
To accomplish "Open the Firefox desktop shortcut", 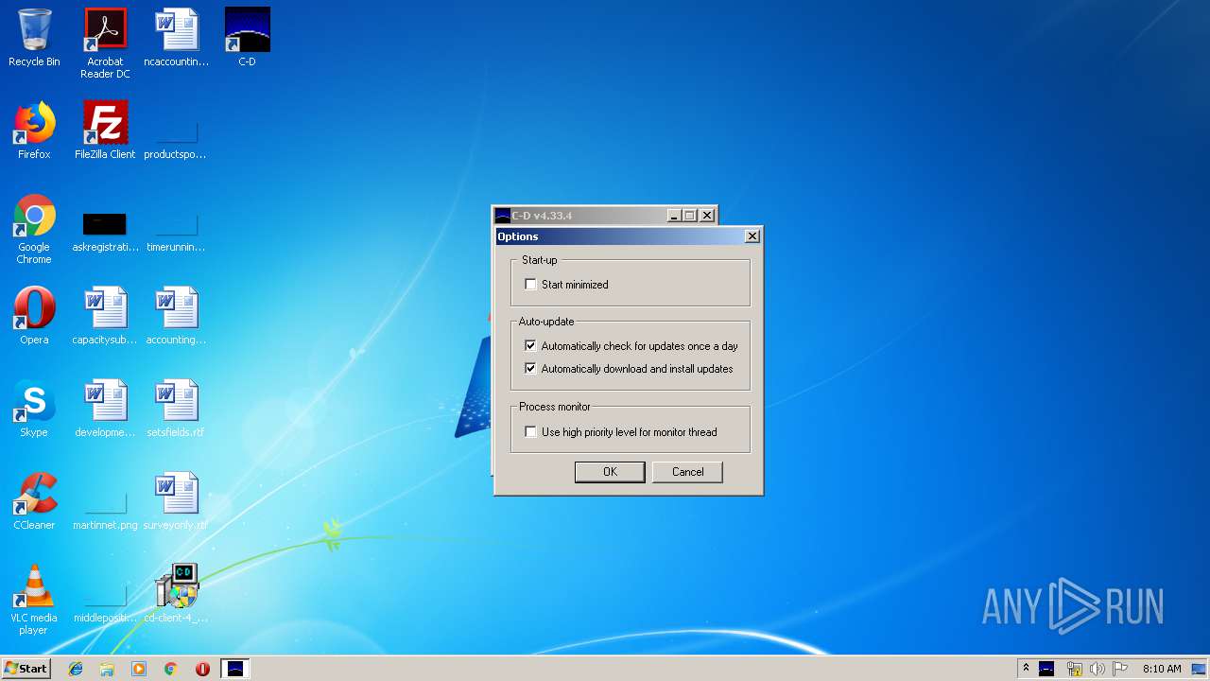I will point(34,131).
